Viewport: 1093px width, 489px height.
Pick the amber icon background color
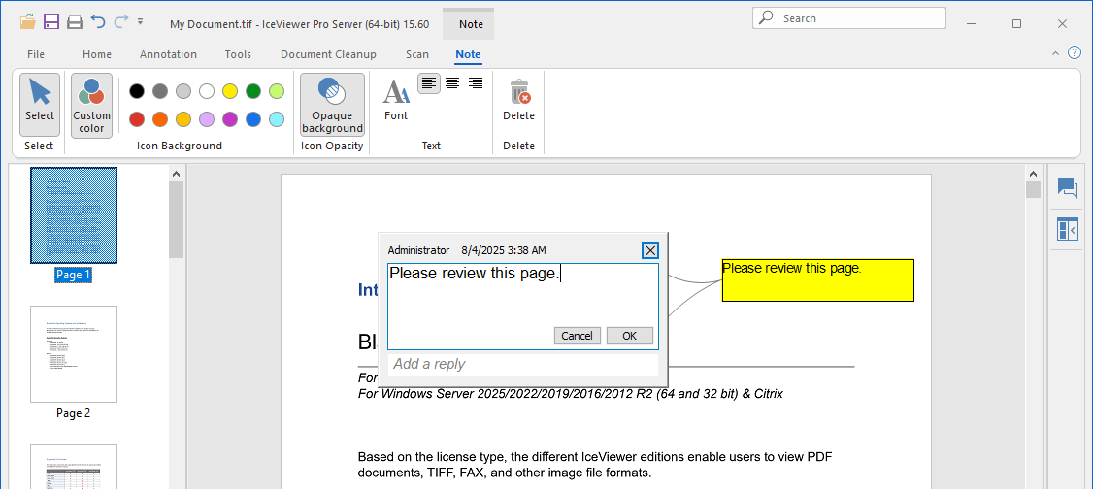point(183,119)
